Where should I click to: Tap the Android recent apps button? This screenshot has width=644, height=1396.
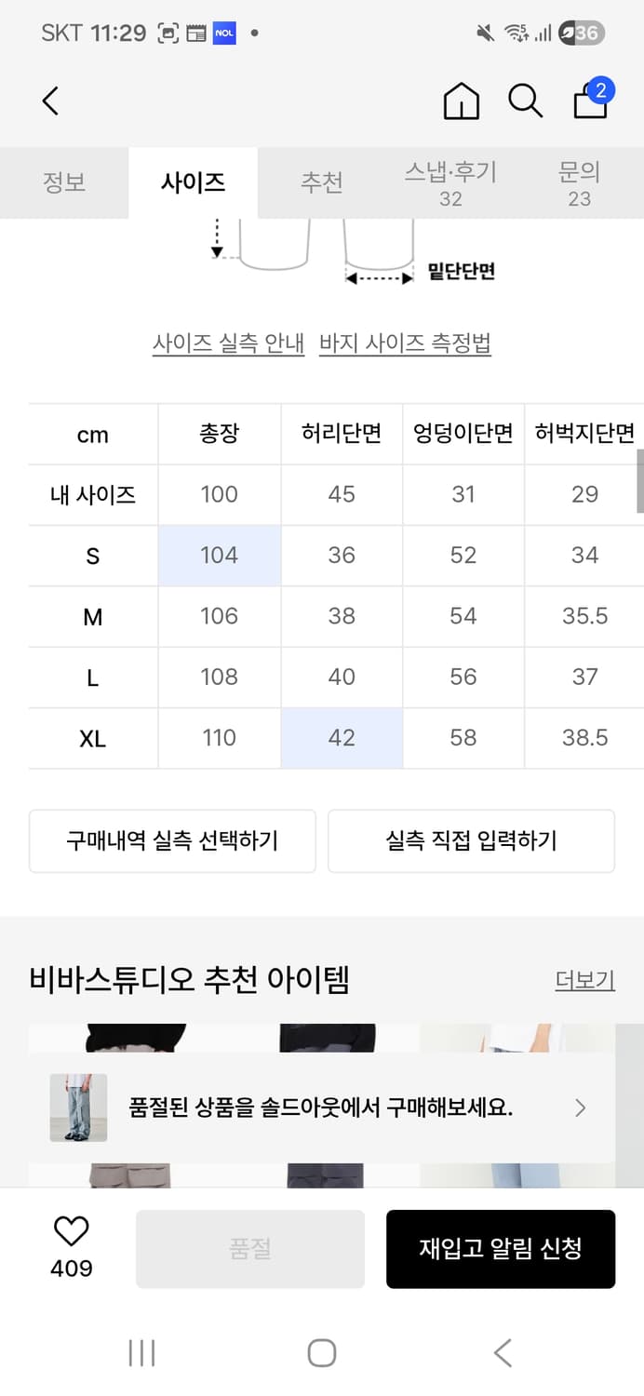point(141,1354)
